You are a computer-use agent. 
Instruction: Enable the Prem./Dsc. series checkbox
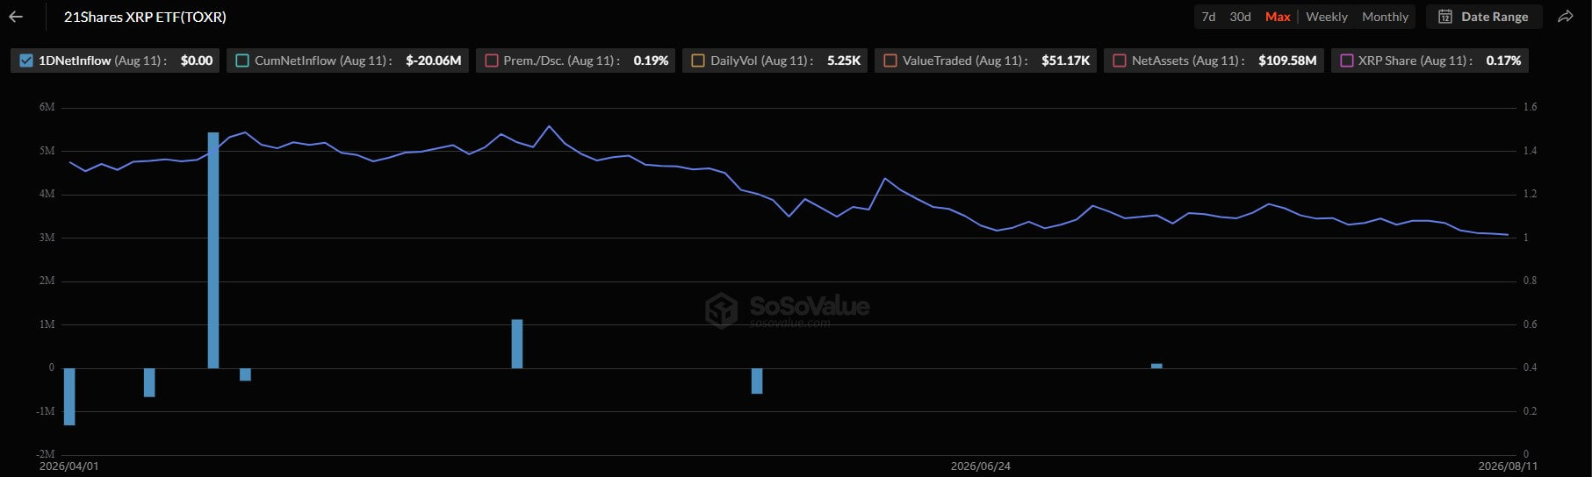tap(492, 61)
